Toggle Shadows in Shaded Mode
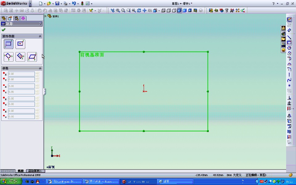This screenshot has height=185, width=296. (x=190, y=10)
